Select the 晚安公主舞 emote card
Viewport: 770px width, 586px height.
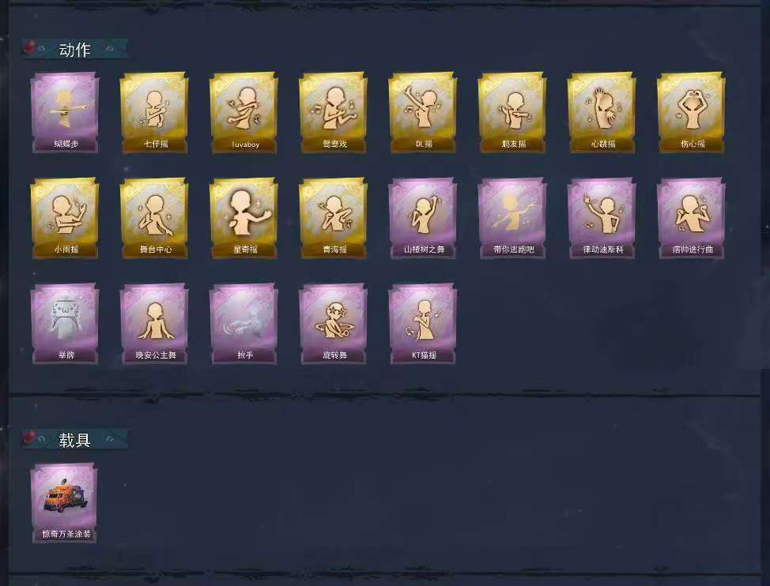click(154, 324)
